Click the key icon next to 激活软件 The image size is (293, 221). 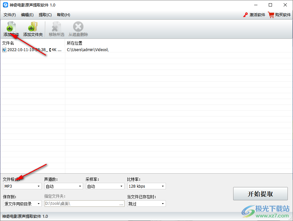[x=245, y=15]
